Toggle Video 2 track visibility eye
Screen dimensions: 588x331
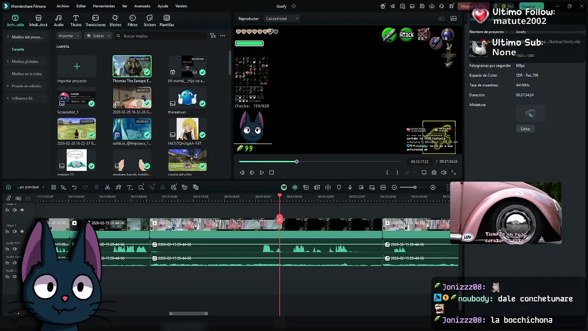[x=22, y=210]
